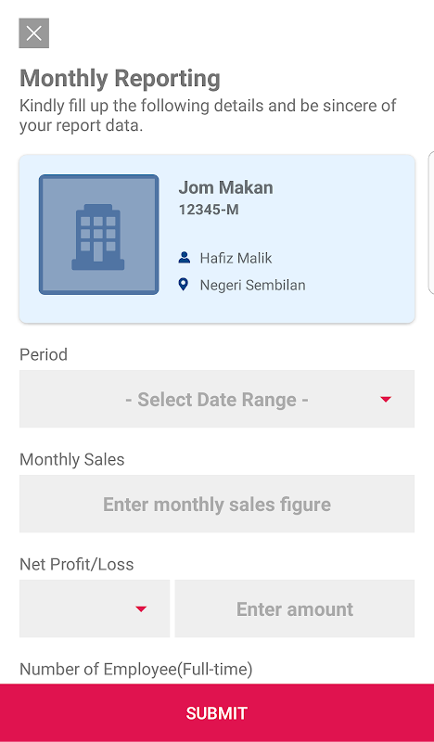Focus the monthly sales figure field
Image resolution: width=434 pixels, height=742 pixels.
click(x=217, y=504)
